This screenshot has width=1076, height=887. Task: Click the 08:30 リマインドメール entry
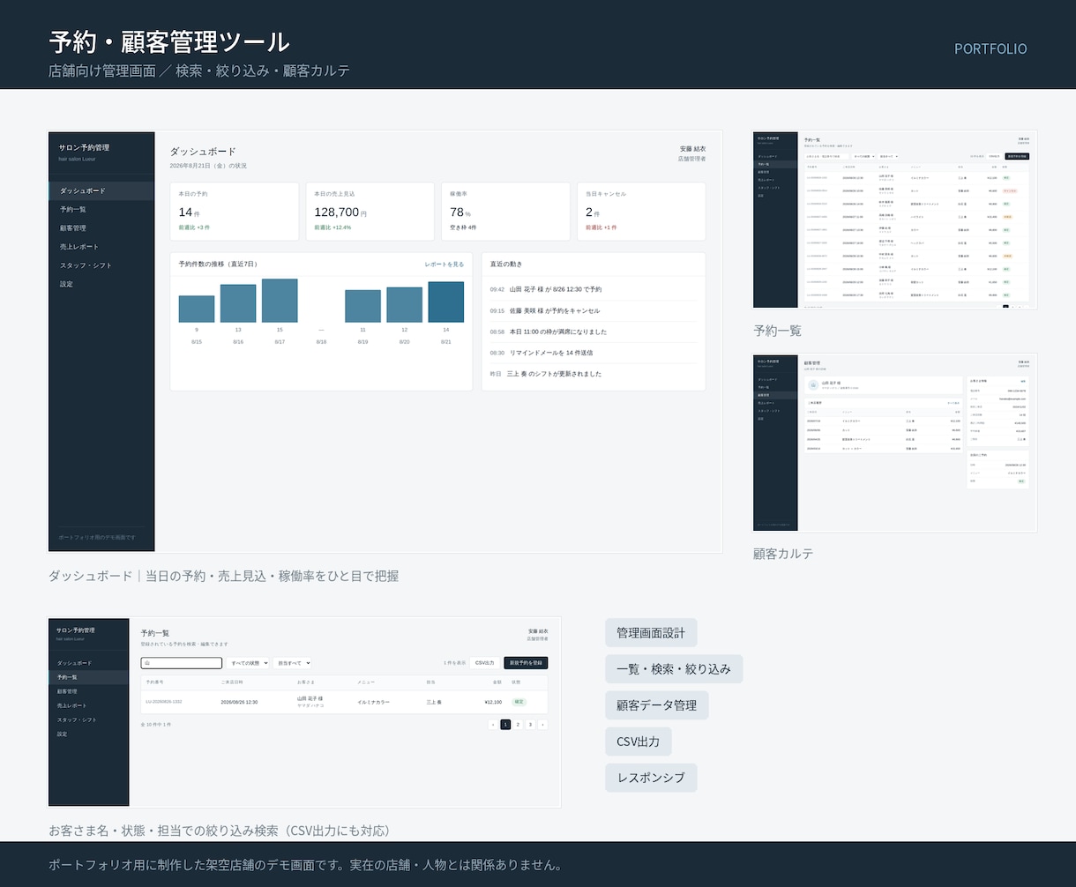[x=594, y=353]
